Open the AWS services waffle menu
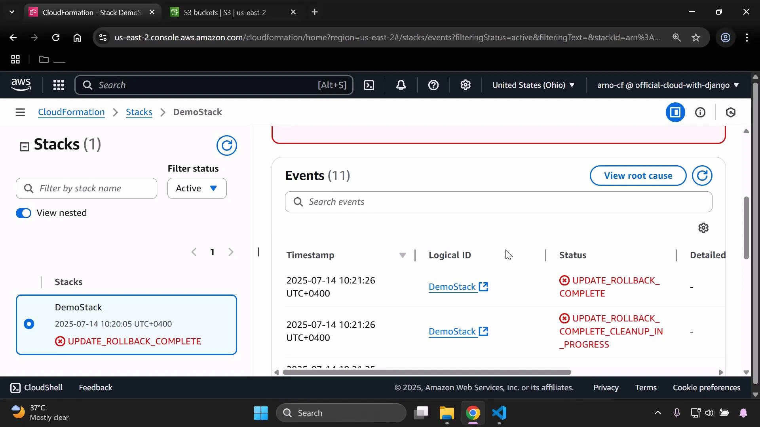This screenshot has width=760, height=427. pos(58,85)
